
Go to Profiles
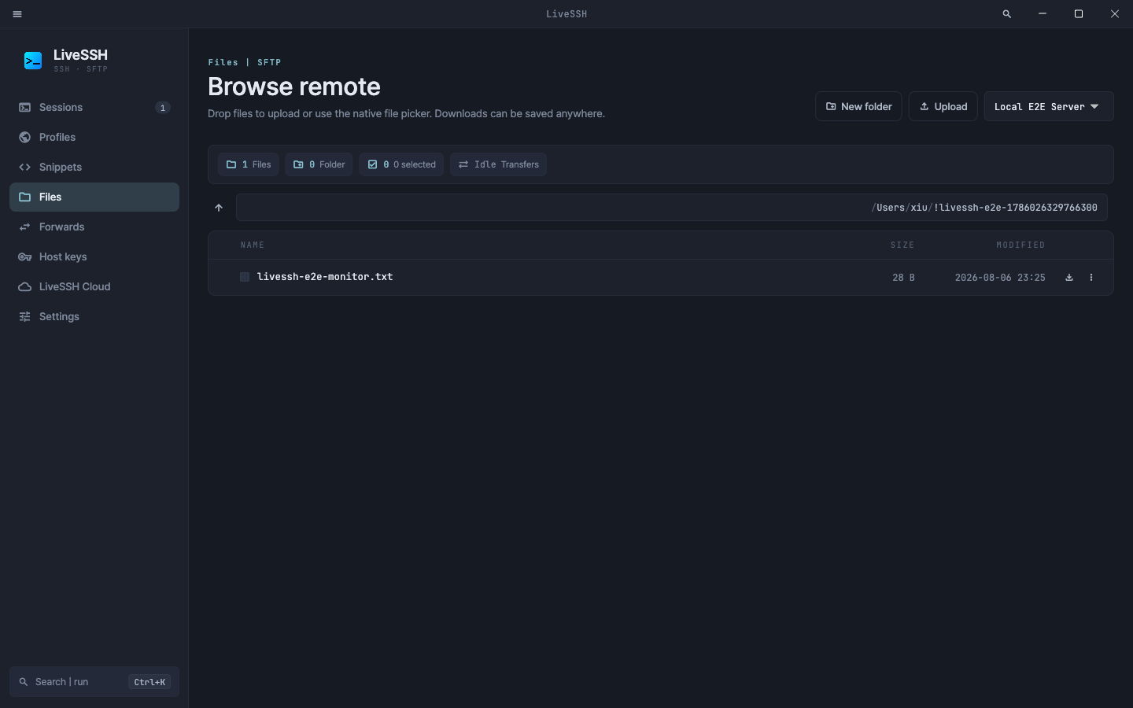(94, 138)
